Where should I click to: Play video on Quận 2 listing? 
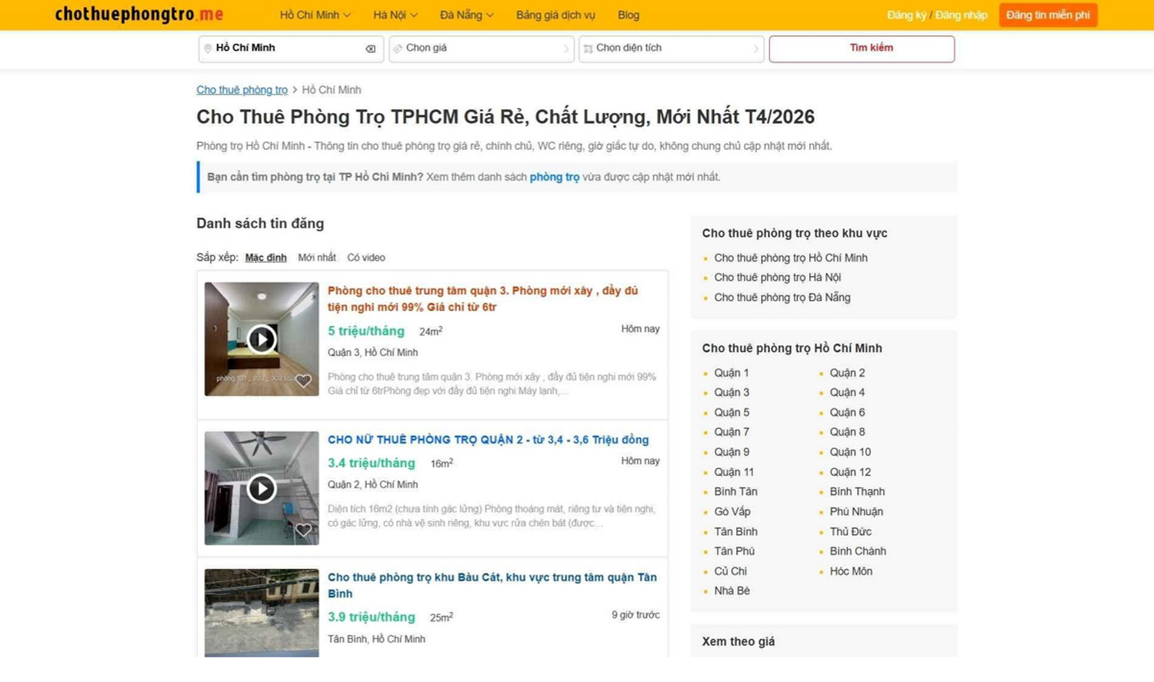[262, 488]
